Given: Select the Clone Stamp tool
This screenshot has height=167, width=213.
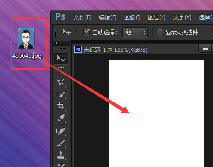Looking at the screenshot, I should point(61,155).
